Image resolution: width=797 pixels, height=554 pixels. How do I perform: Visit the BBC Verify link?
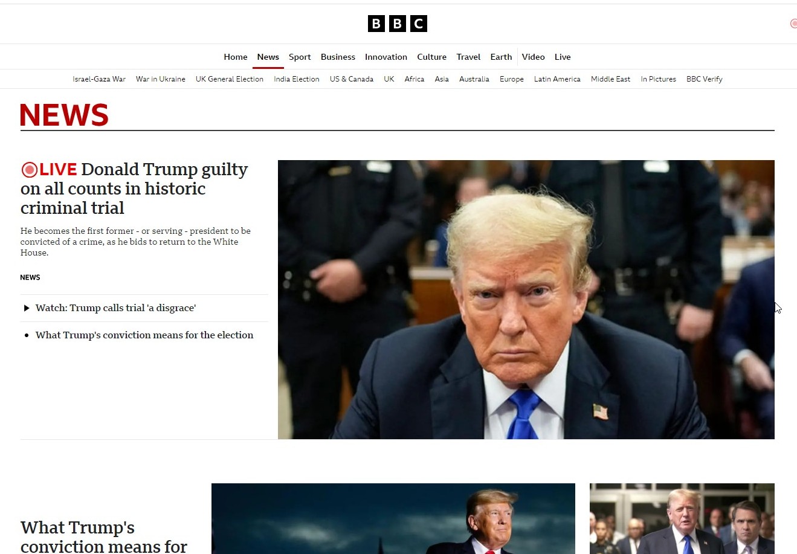[x=705, y=79]
